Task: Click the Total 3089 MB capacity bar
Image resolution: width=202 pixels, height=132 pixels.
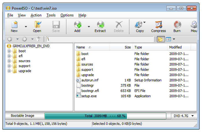Action: click(105, 116)
